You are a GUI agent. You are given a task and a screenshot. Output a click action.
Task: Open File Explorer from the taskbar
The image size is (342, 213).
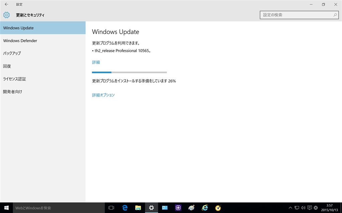(x=138, y=208)
